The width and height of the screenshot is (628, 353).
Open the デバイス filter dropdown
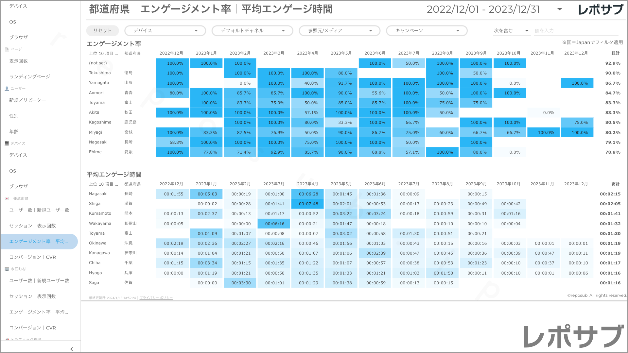[x=165, y=30]
